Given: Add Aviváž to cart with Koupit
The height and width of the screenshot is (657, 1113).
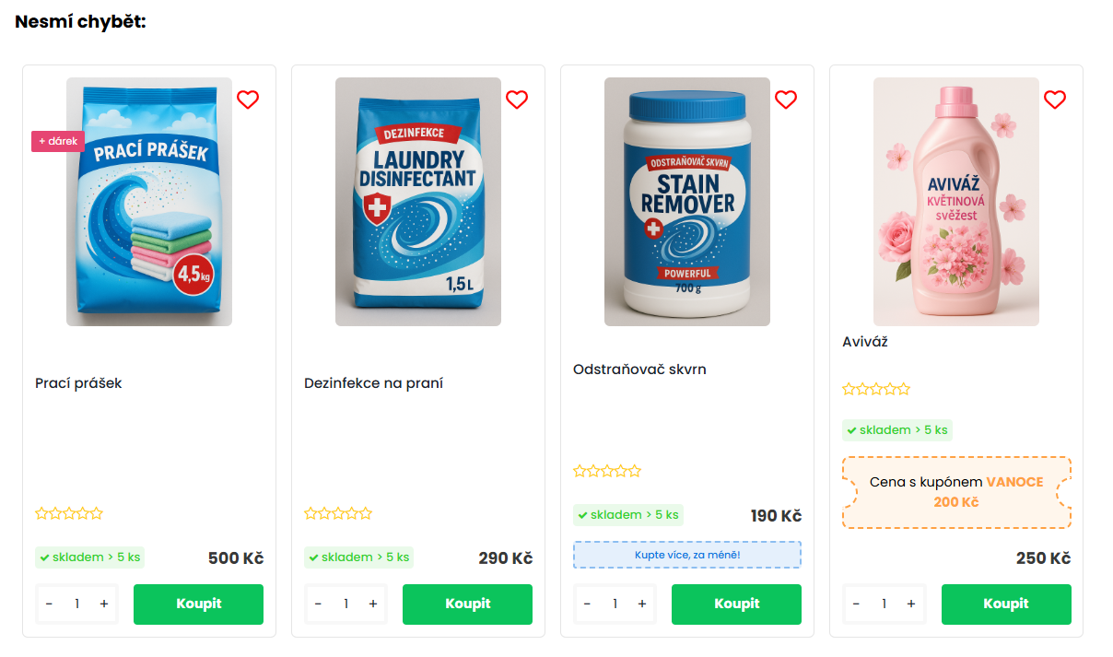Looking at the screenshot, I should 1005,604.
